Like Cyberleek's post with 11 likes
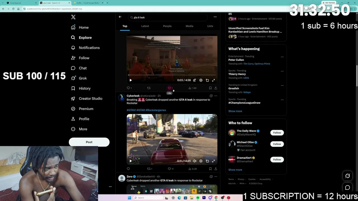This screenshot has height=201, width=358. point(171,169)
